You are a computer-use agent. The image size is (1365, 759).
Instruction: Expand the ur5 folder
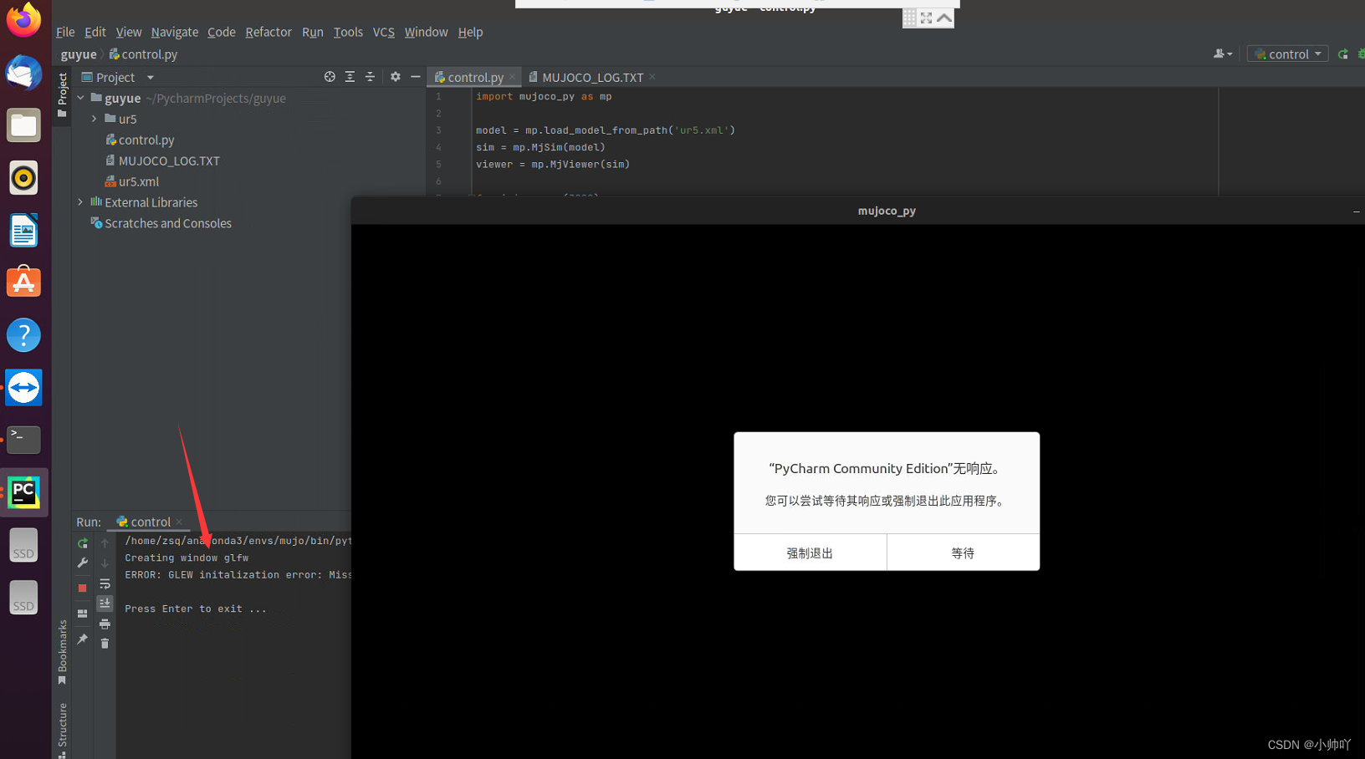point(94,119)
